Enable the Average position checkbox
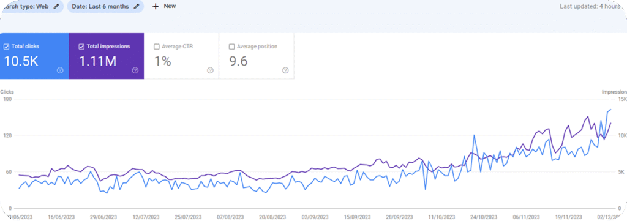627x221 pixels. 231,47
